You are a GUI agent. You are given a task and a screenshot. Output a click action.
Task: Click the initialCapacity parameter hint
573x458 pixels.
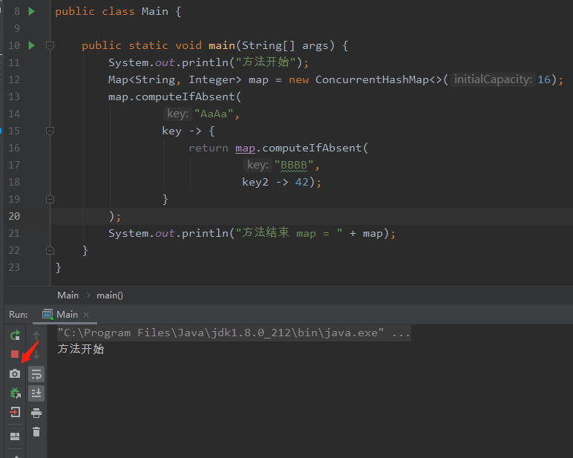(493, 79)
